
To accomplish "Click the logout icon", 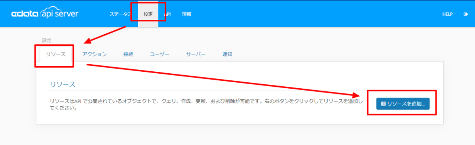I will (465, 14).
